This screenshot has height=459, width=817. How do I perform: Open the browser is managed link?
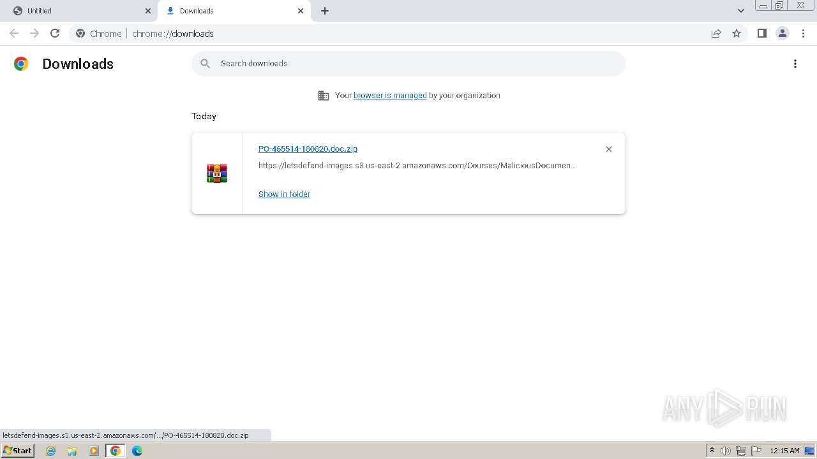click(390, 96)
